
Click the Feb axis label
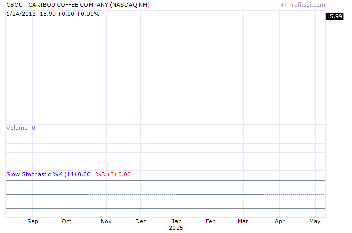pos(211,221)
